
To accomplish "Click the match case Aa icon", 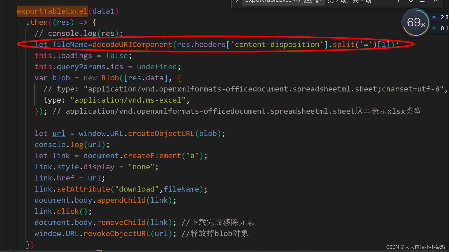I will click(x=297, y=1).
